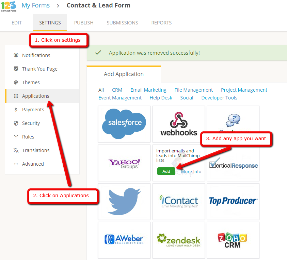Select the AWeber application tile
This screenshot has height=260, width=287.
124,240
